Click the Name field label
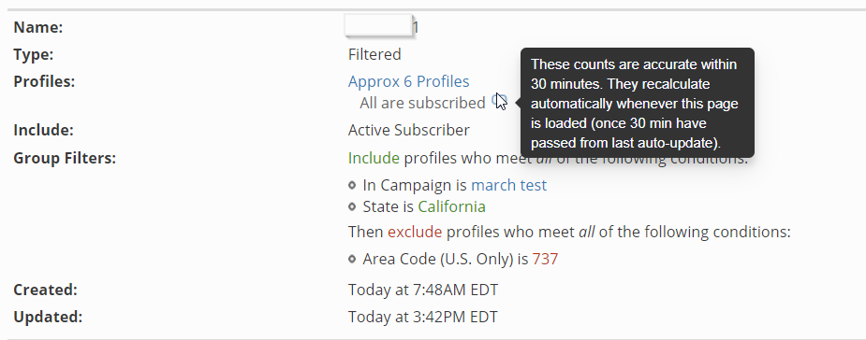 [38, 27]
